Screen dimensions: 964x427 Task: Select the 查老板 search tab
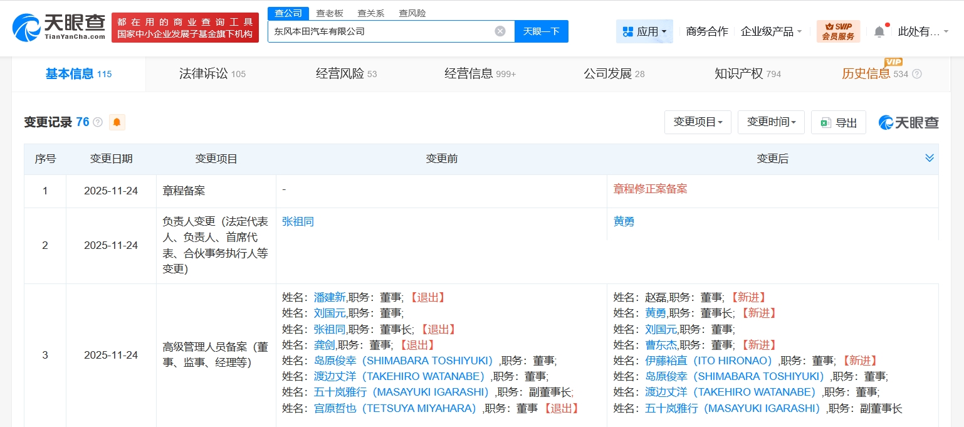pyautogui.click(x=330, y=13)
